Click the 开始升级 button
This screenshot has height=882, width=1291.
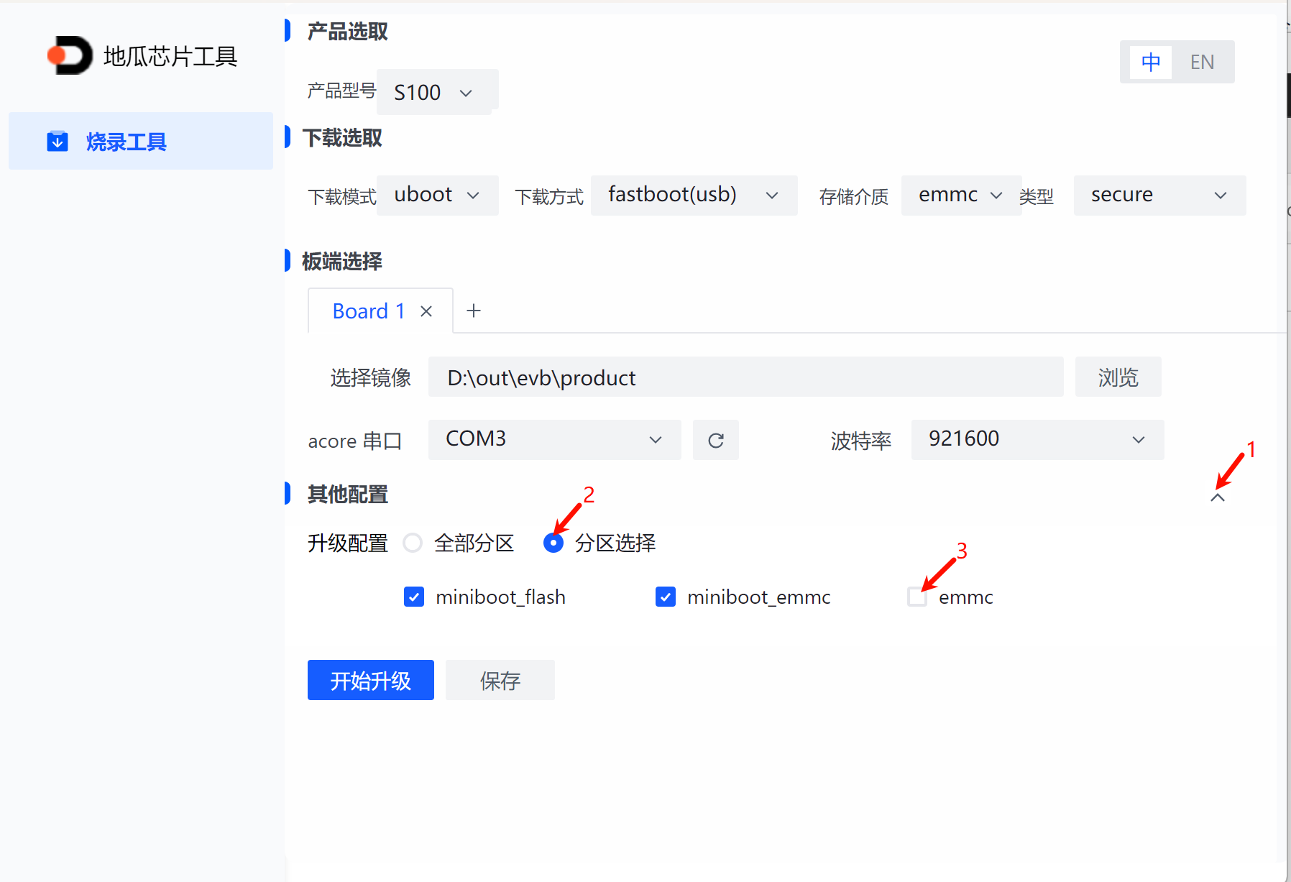click(370, 680)
